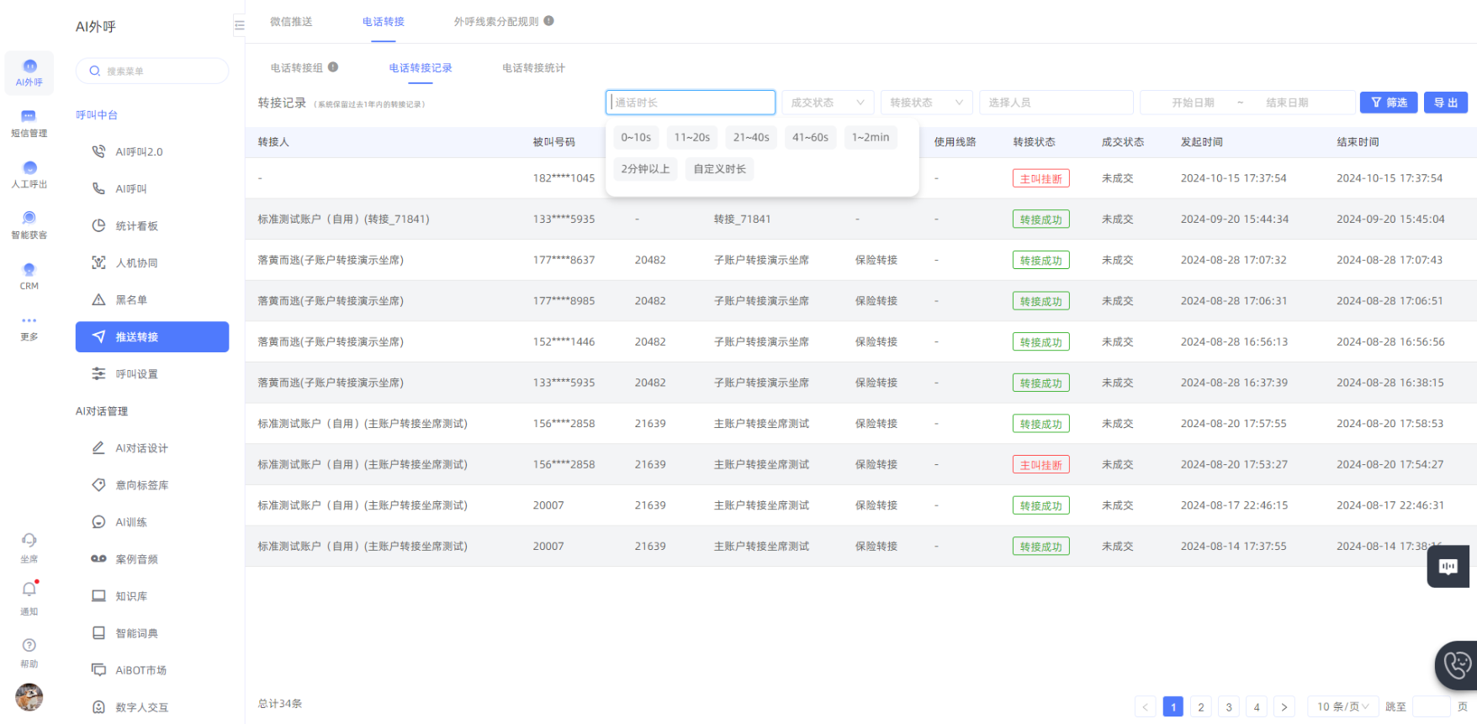Pick the 自定义时长 duration option
This screenshot has height=724, width=1477.
(719, 169)
